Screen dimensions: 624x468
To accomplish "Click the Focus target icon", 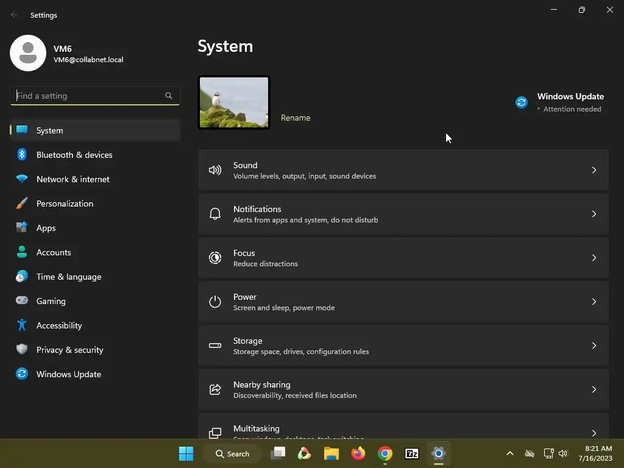I will click(x=215, y=258).
